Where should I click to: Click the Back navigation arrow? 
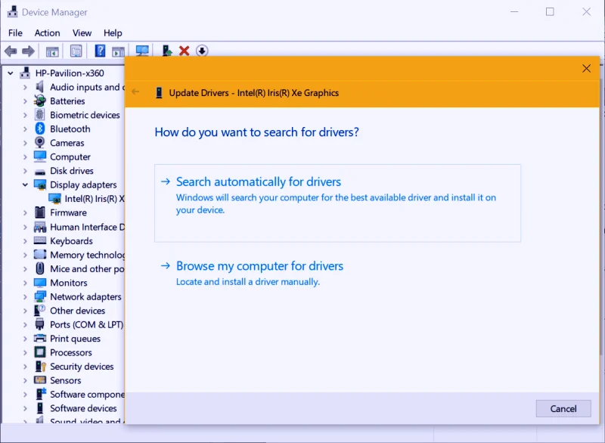10,51
